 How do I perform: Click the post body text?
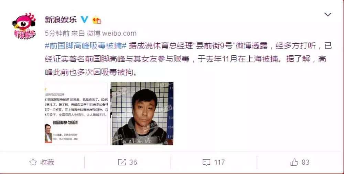[188, 59]
